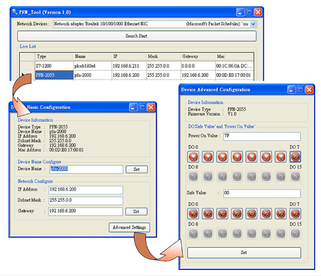Viewport: 321px width, 276px height.
Task: Click the Network adapter Realtek combo box
Action: (x=155, y=24)
